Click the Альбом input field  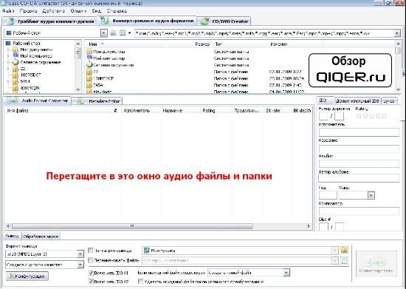point(359,163)
